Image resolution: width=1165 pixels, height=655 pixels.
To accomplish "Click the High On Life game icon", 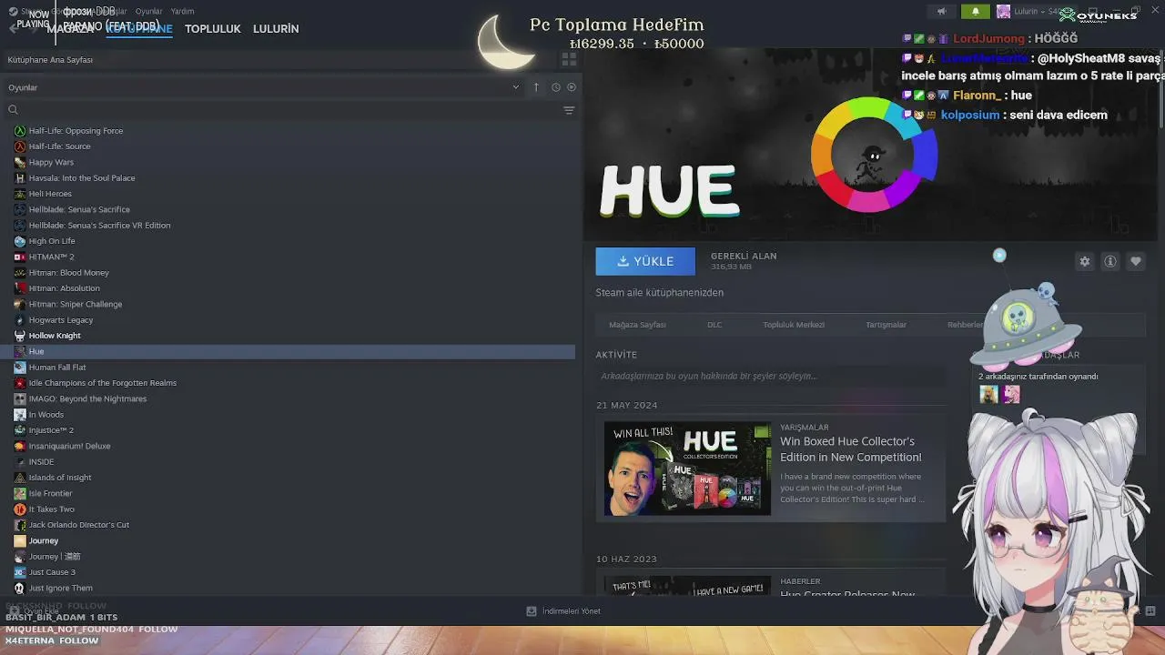I will [20, 241].
